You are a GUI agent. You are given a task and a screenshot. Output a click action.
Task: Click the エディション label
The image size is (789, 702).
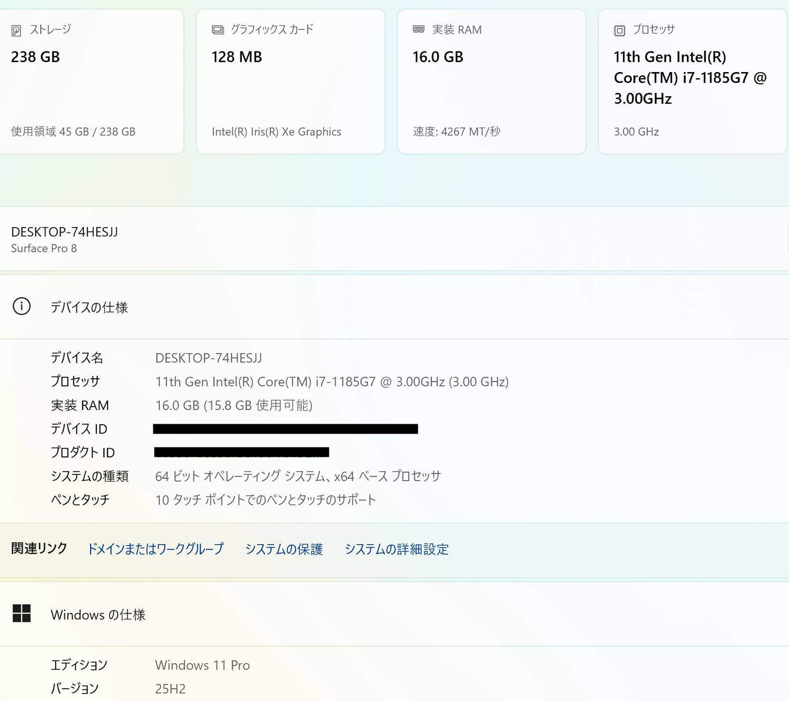(79, 665)
